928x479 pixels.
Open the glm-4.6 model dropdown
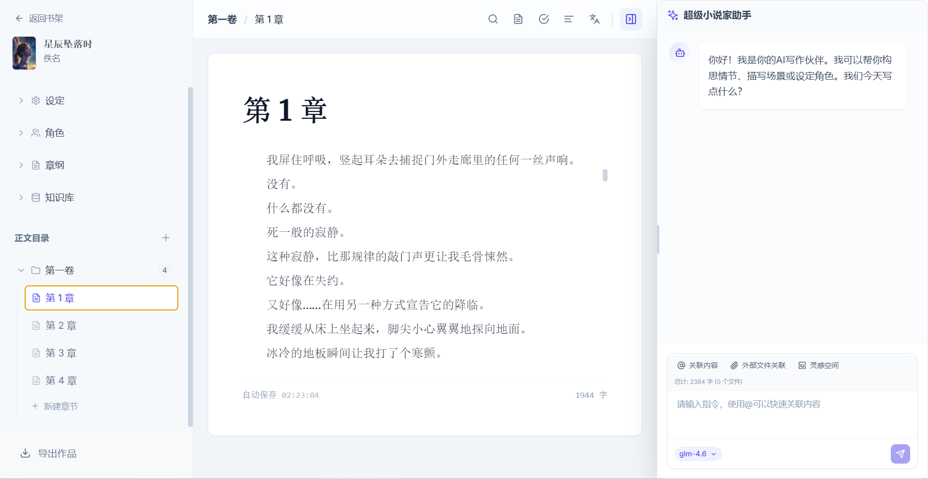point(697,454)
